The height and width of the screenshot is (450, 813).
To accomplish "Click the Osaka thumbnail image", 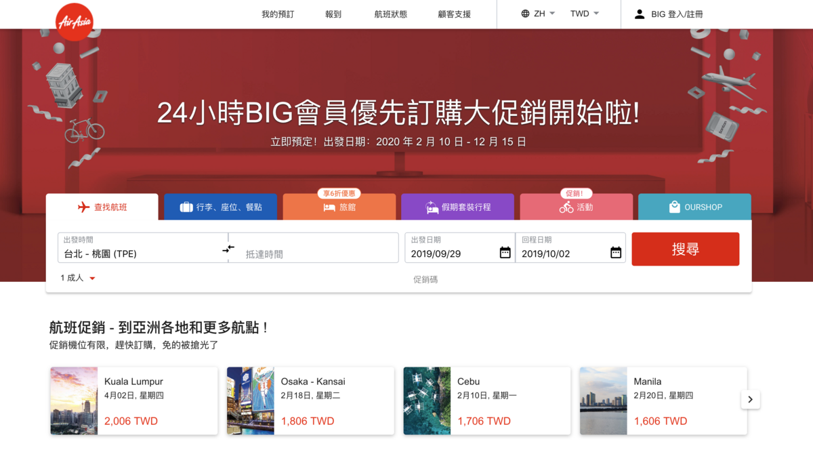I will click(x=251, y=401).
